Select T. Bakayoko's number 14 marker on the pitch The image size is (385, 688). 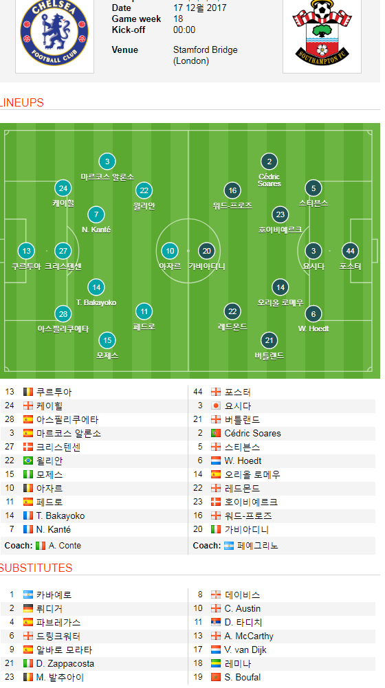[96, 287]
